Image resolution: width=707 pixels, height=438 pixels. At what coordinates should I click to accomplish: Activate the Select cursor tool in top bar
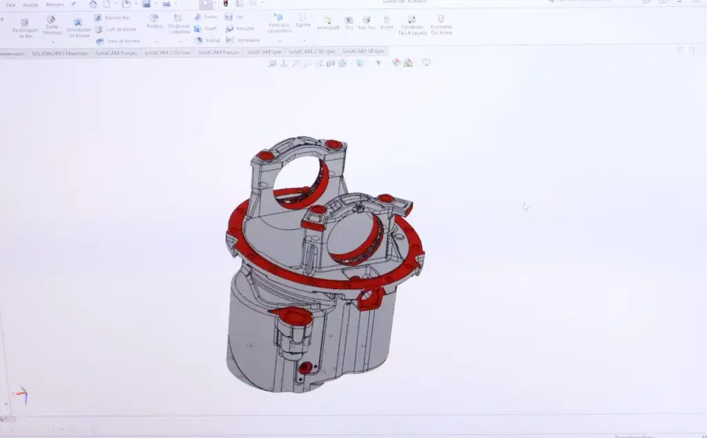point(206,3)
